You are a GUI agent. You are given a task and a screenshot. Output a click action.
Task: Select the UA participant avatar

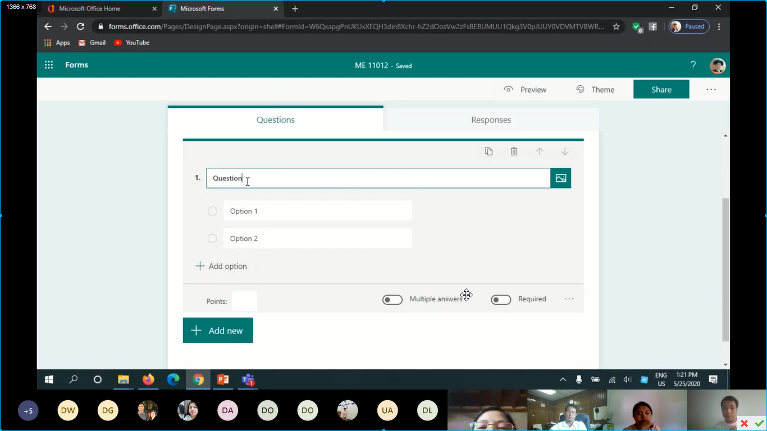(387, 411)
